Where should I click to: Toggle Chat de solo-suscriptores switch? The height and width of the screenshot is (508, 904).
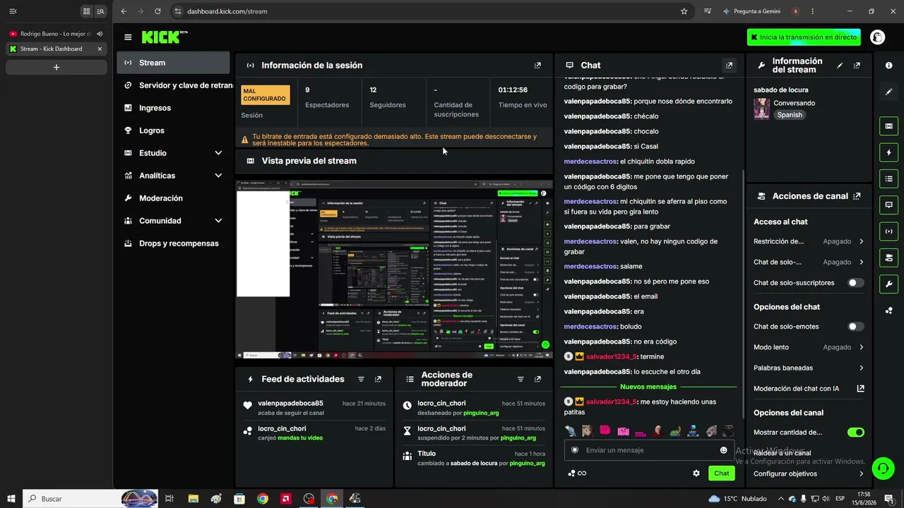(856, 283)
